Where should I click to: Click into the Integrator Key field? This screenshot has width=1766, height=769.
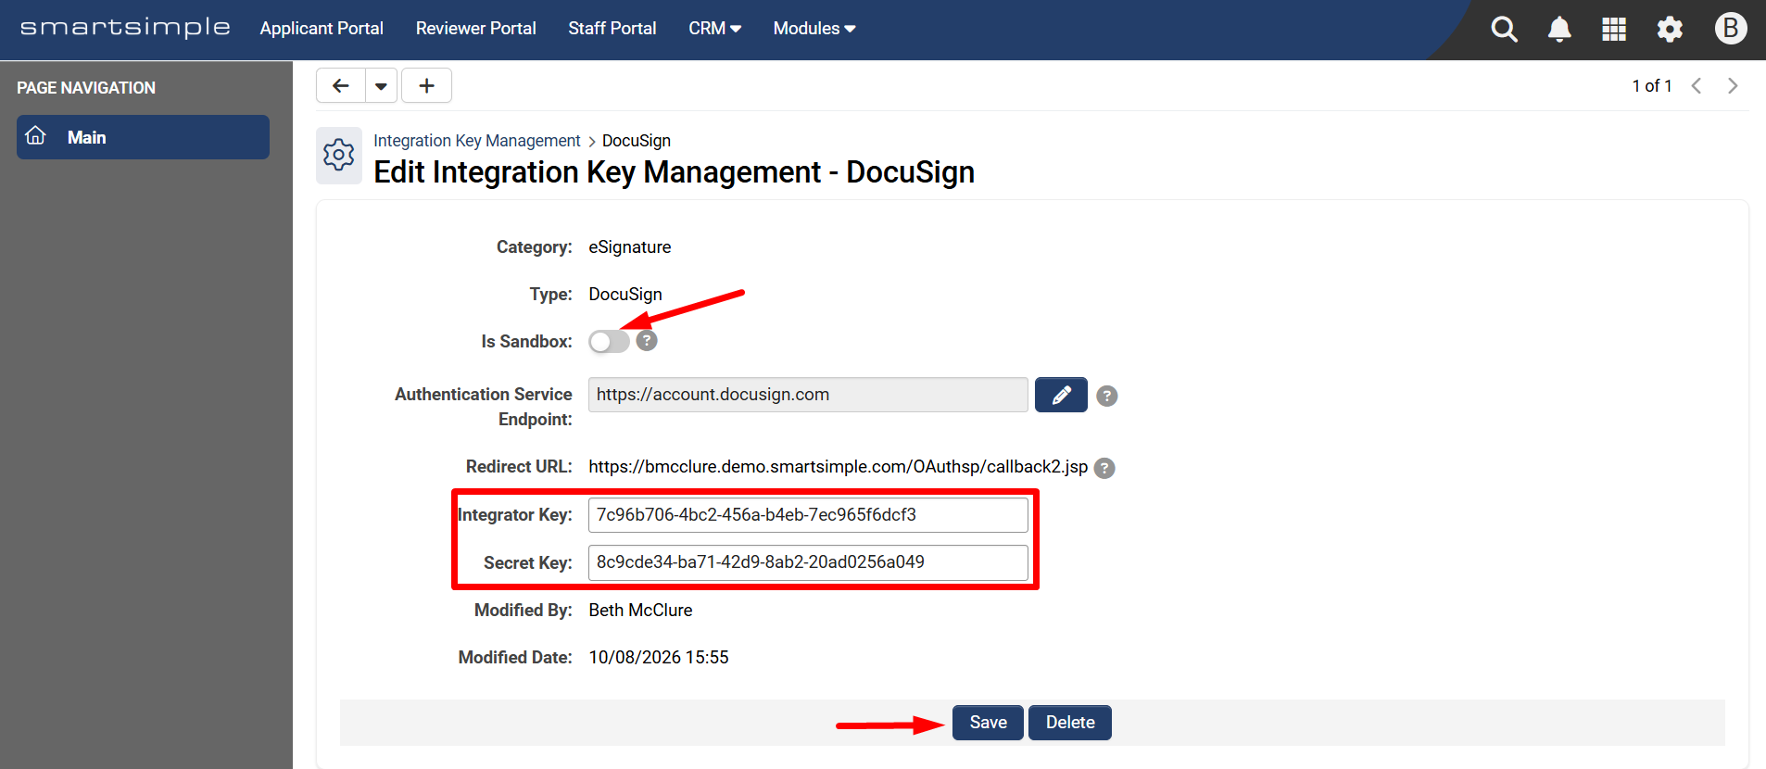pyautogui.click(x=808, y=515)
